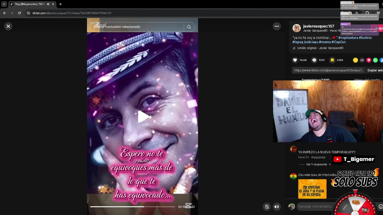Open the browser extensions puzzle icon

pos(367,13)
